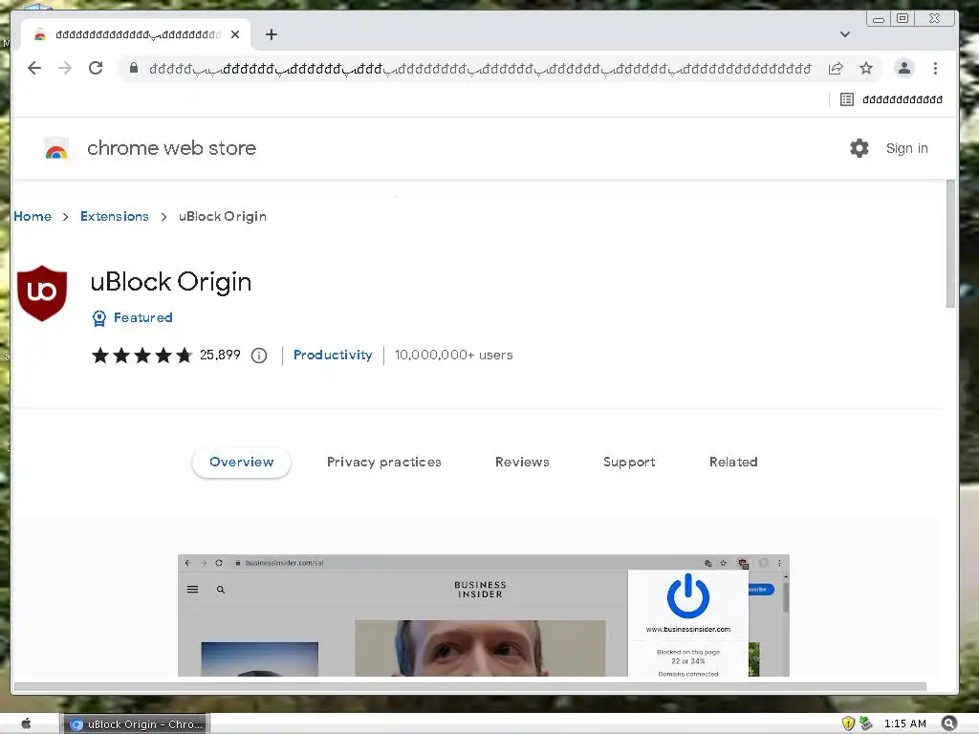Open the Apple menu in the taskbar

(x=26, y=724)
